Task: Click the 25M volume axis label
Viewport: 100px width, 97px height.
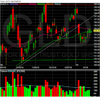Action: point(95,81)
